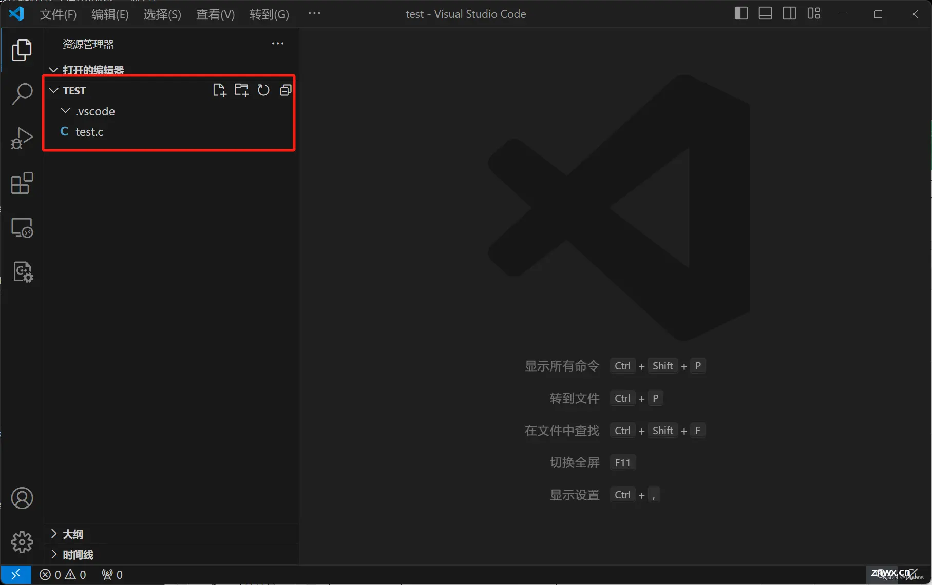Collapse all folders in explorer
The width and height of the screenshot is (932, 585).
tap(286, 90)
